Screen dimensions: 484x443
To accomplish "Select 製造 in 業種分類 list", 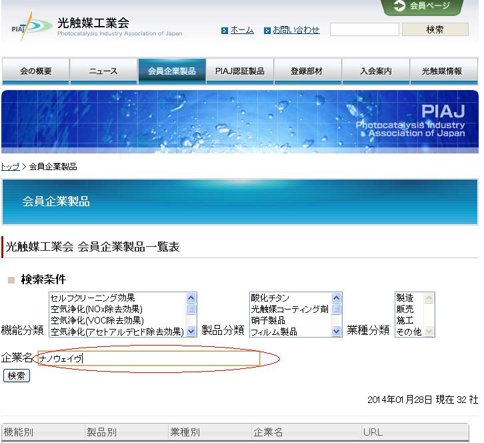I will [405, 298].
